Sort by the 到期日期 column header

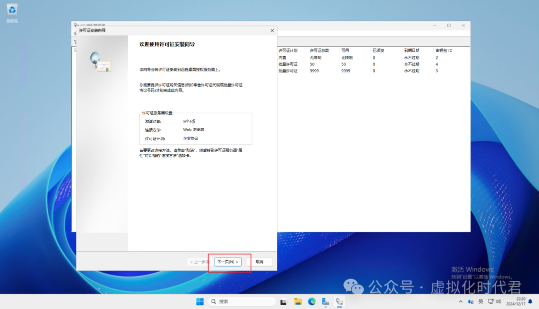tap(412, 50)
